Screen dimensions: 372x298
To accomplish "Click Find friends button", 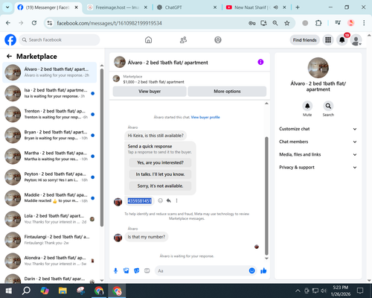I will click(305, 40).
